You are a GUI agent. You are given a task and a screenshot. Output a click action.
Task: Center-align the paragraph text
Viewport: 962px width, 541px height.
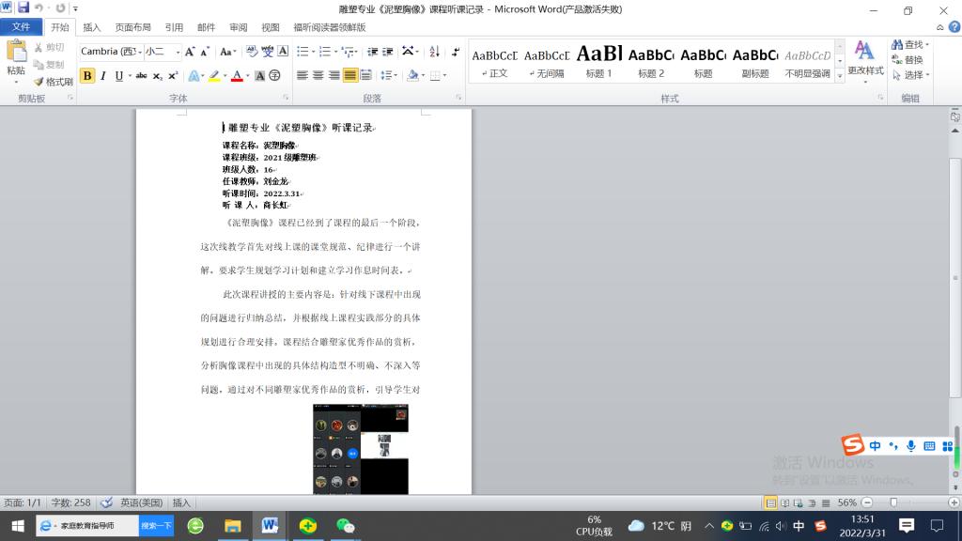pyautogui.click(x=318, y=75)
